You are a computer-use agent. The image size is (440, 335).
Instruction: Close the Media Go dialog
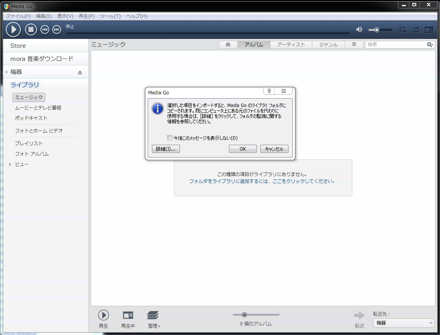tap(283, 91)
